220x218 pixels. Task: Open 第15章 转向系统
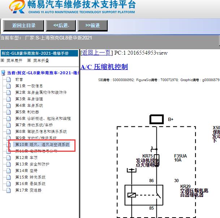coord(30,177)
